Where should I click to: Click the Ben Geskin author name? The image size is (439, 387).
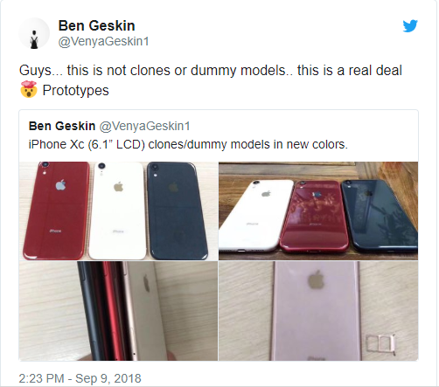[96, 25]
